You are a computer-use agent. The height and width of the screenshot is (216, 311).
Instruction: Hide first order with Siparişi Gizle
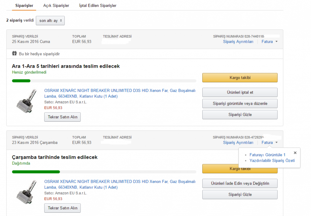(x=240, y=115)
